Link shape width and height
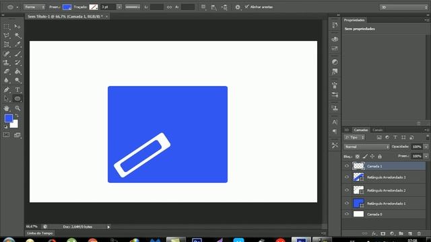This screenshot has width=431, height=242. coord(169,7)
